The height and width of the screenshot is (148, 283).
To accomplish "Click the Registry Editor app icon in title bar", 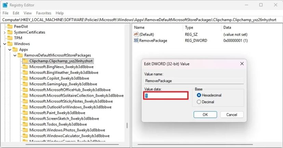I will (5, 5).
